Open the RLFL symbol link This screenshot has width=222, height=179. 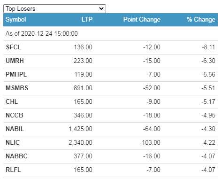(x=13, y=170)
